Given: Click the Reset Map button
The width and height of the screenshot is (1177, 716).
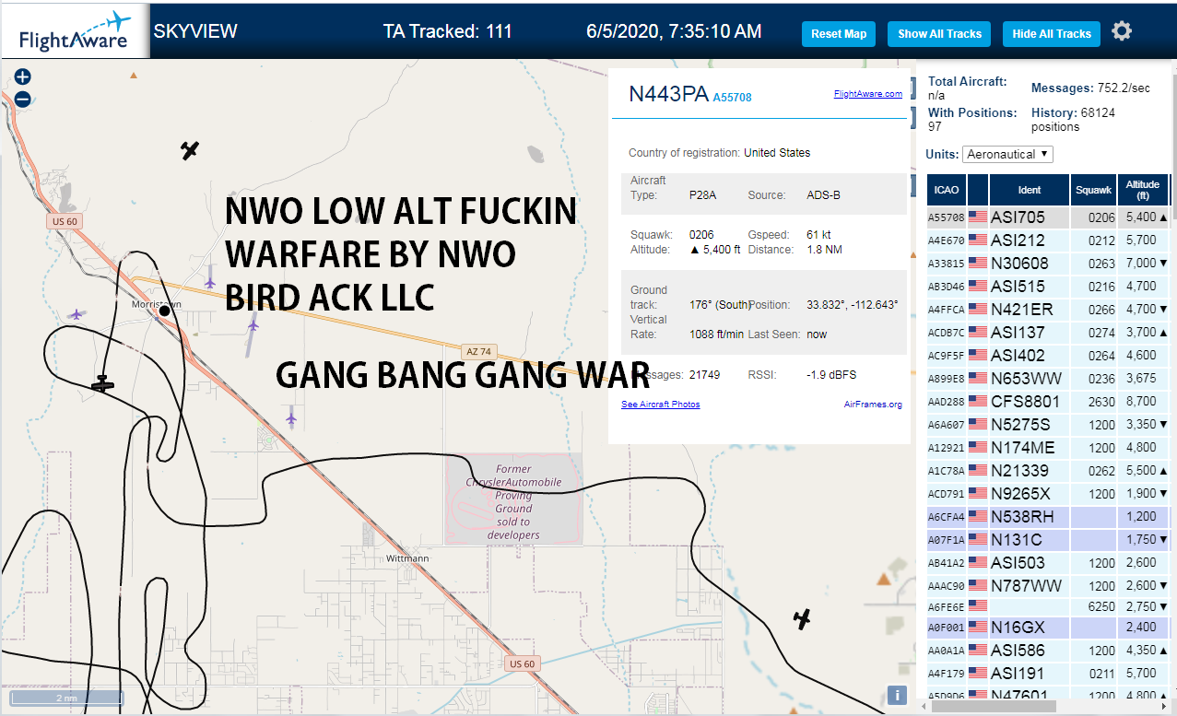Looking at the screenshot, I should (x=839, y=34).
